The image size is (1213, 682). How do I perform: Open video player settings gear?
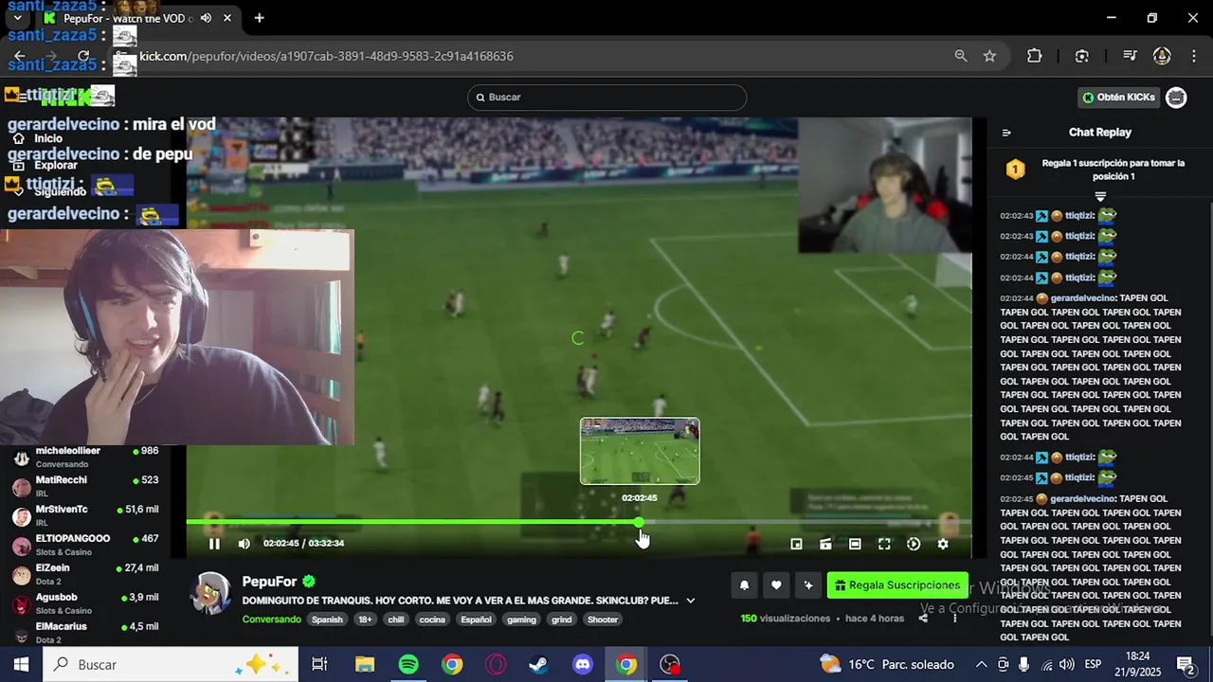(943, 544)
